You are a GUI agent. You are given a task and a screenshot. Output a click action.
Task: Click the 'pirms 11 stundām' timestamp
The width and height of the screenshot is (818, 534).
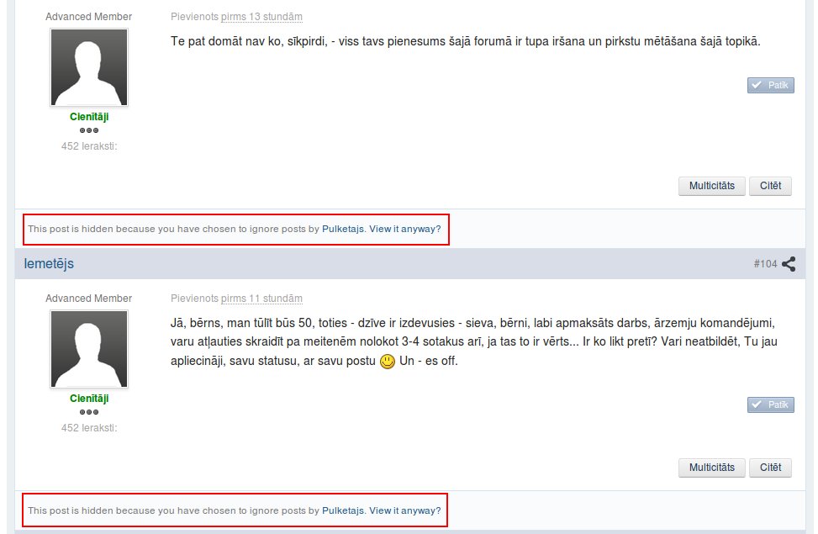261,299
